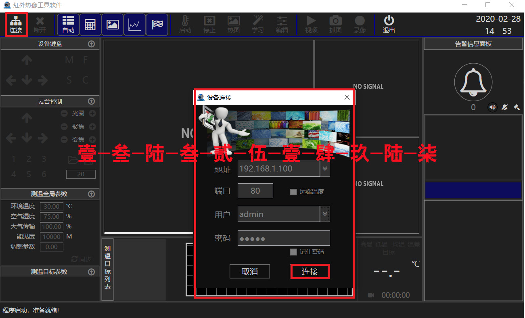Click 连接 to connect the device
525x318 pixels.
[x=310, y=271]
